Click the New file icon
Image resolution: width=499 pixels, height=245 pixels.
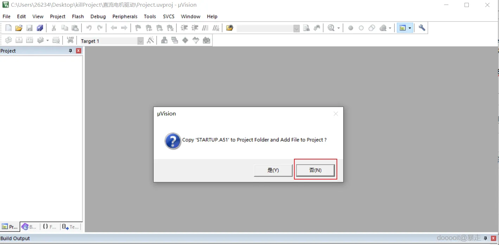pyautogui.click(x=8, y=28)
